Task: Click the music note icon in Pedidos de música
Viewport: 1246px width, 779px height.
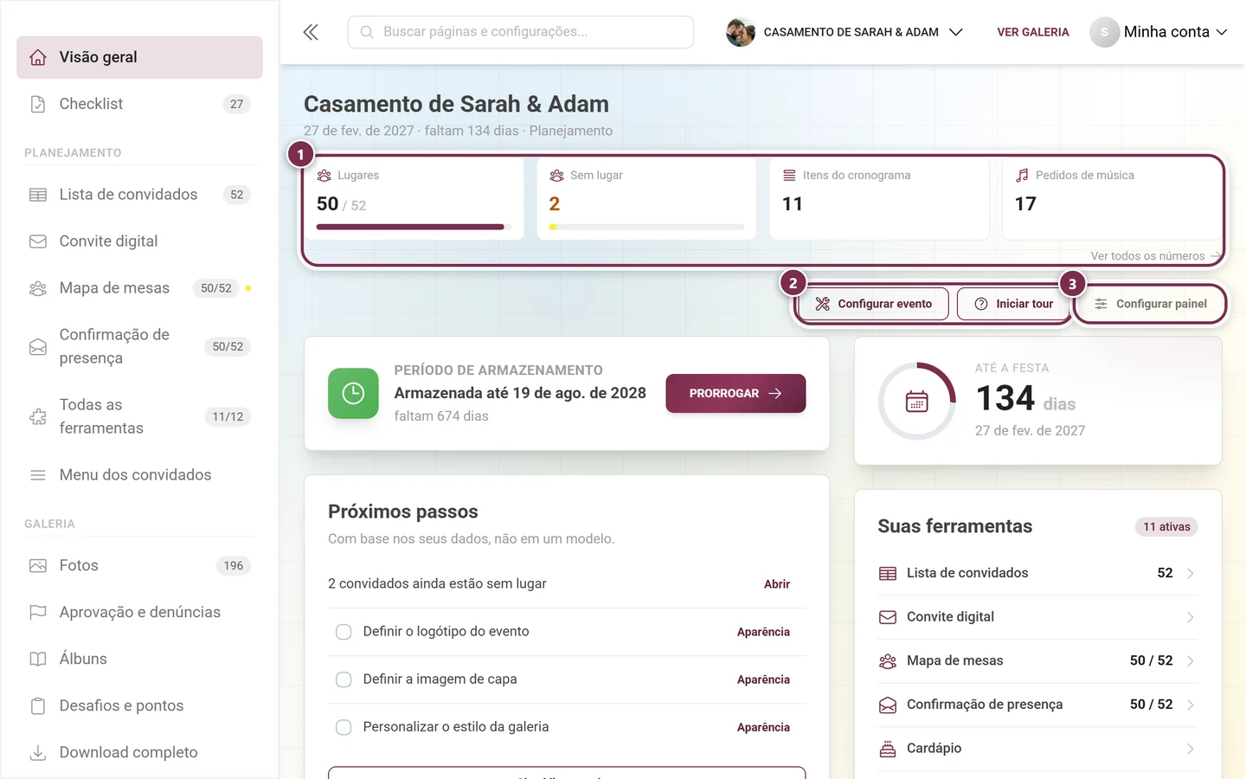Action: point(1022,175)
